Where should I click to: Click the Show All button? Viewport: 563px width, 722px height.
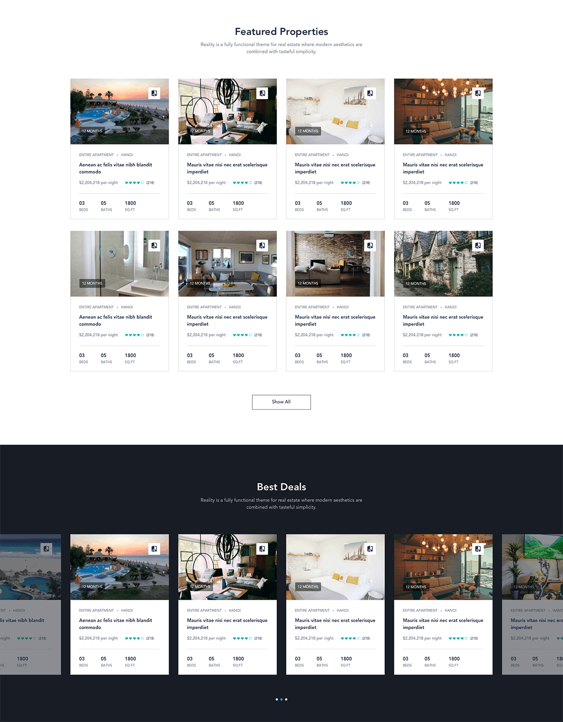[281, 402]
